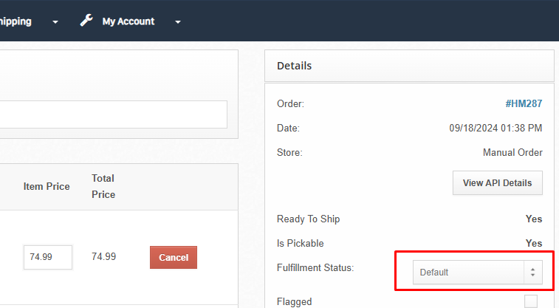This screenshot has height=308, width=559.
Task: Click the wrench icon beside My Account
Action: (x=86, y=21)
